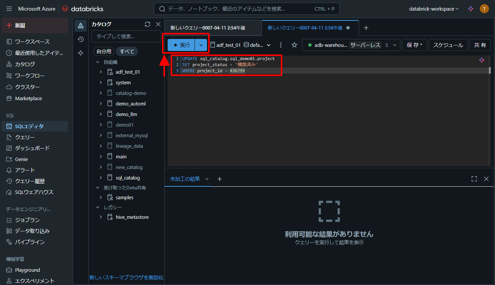Click the editor vertical scrollbar thumb

(x=490, y=70)
